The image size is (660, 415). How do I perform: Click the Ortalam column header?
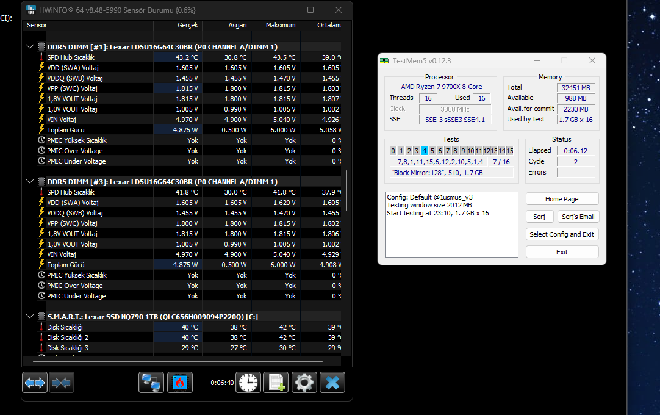321,25
